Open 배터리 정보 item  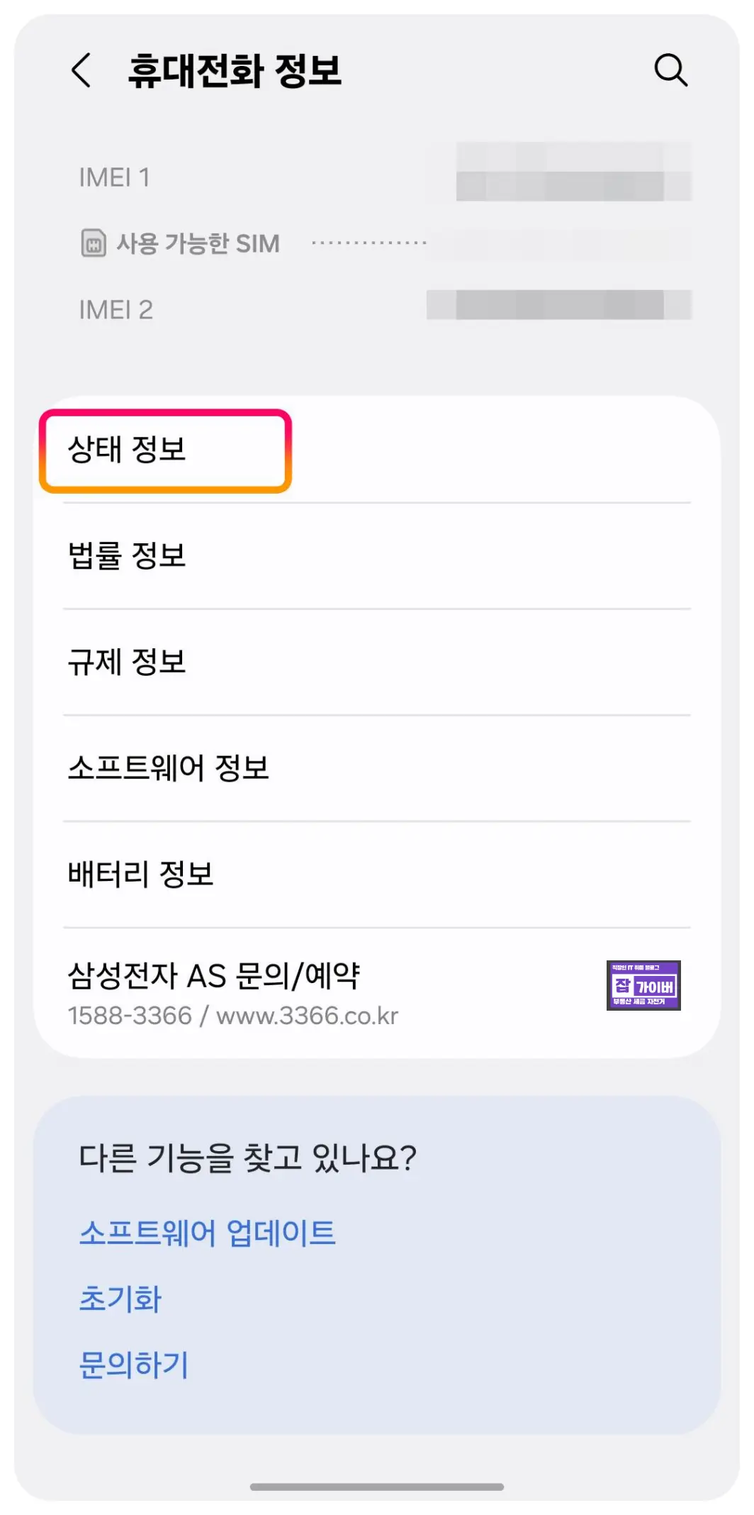[x=376, y=875]
